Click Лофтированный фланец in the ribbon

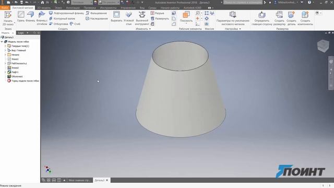point(66,13)
